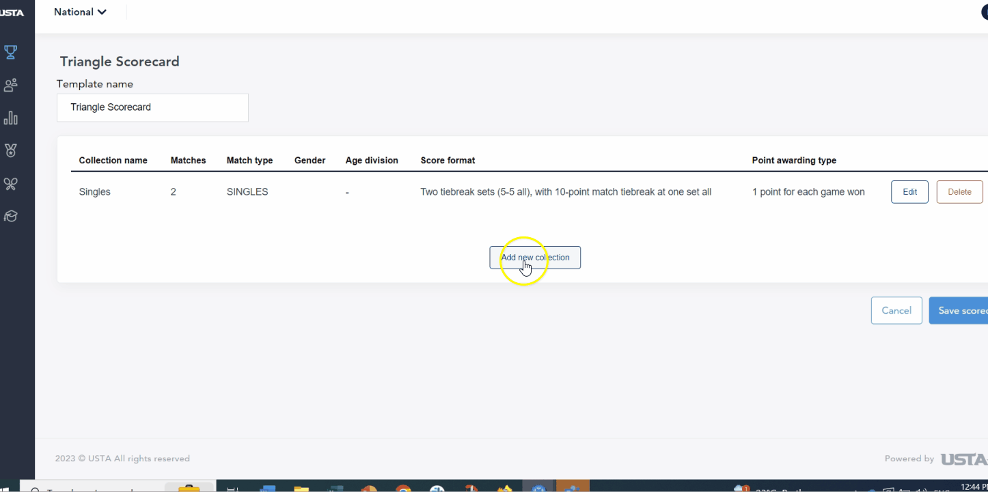Add a new collection
The image size is (988, 492).
coord(535,258)
